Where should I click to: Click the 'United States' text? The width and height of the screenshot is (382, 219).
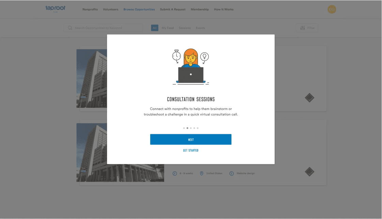[x=214, y=173]
